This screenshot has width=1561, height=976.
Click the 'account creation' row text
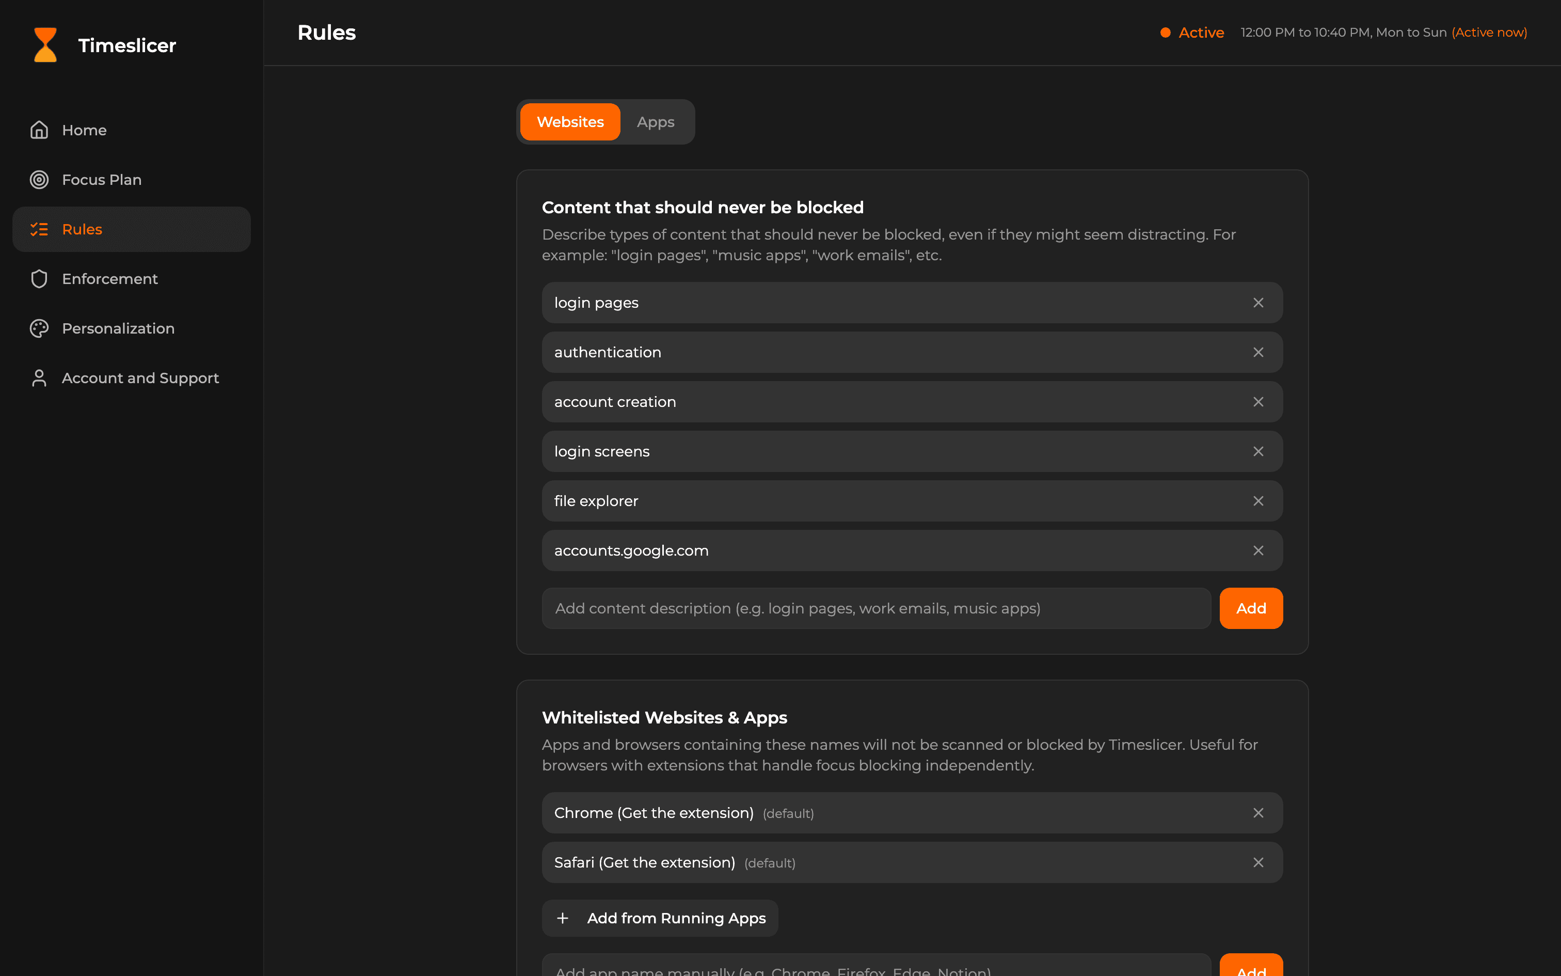(615, 402)
